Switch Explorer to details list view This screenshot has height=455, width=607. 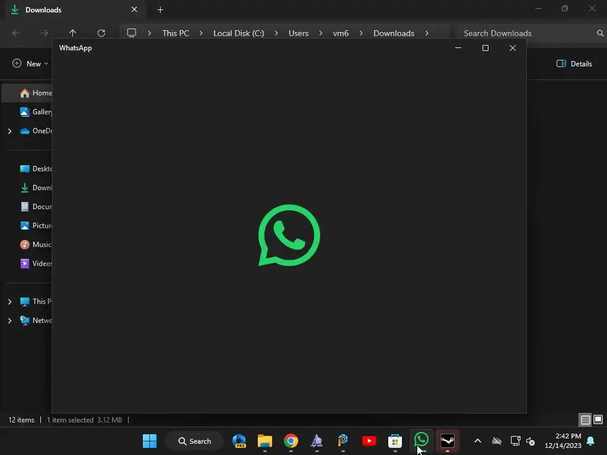click(x=585, y=419)
